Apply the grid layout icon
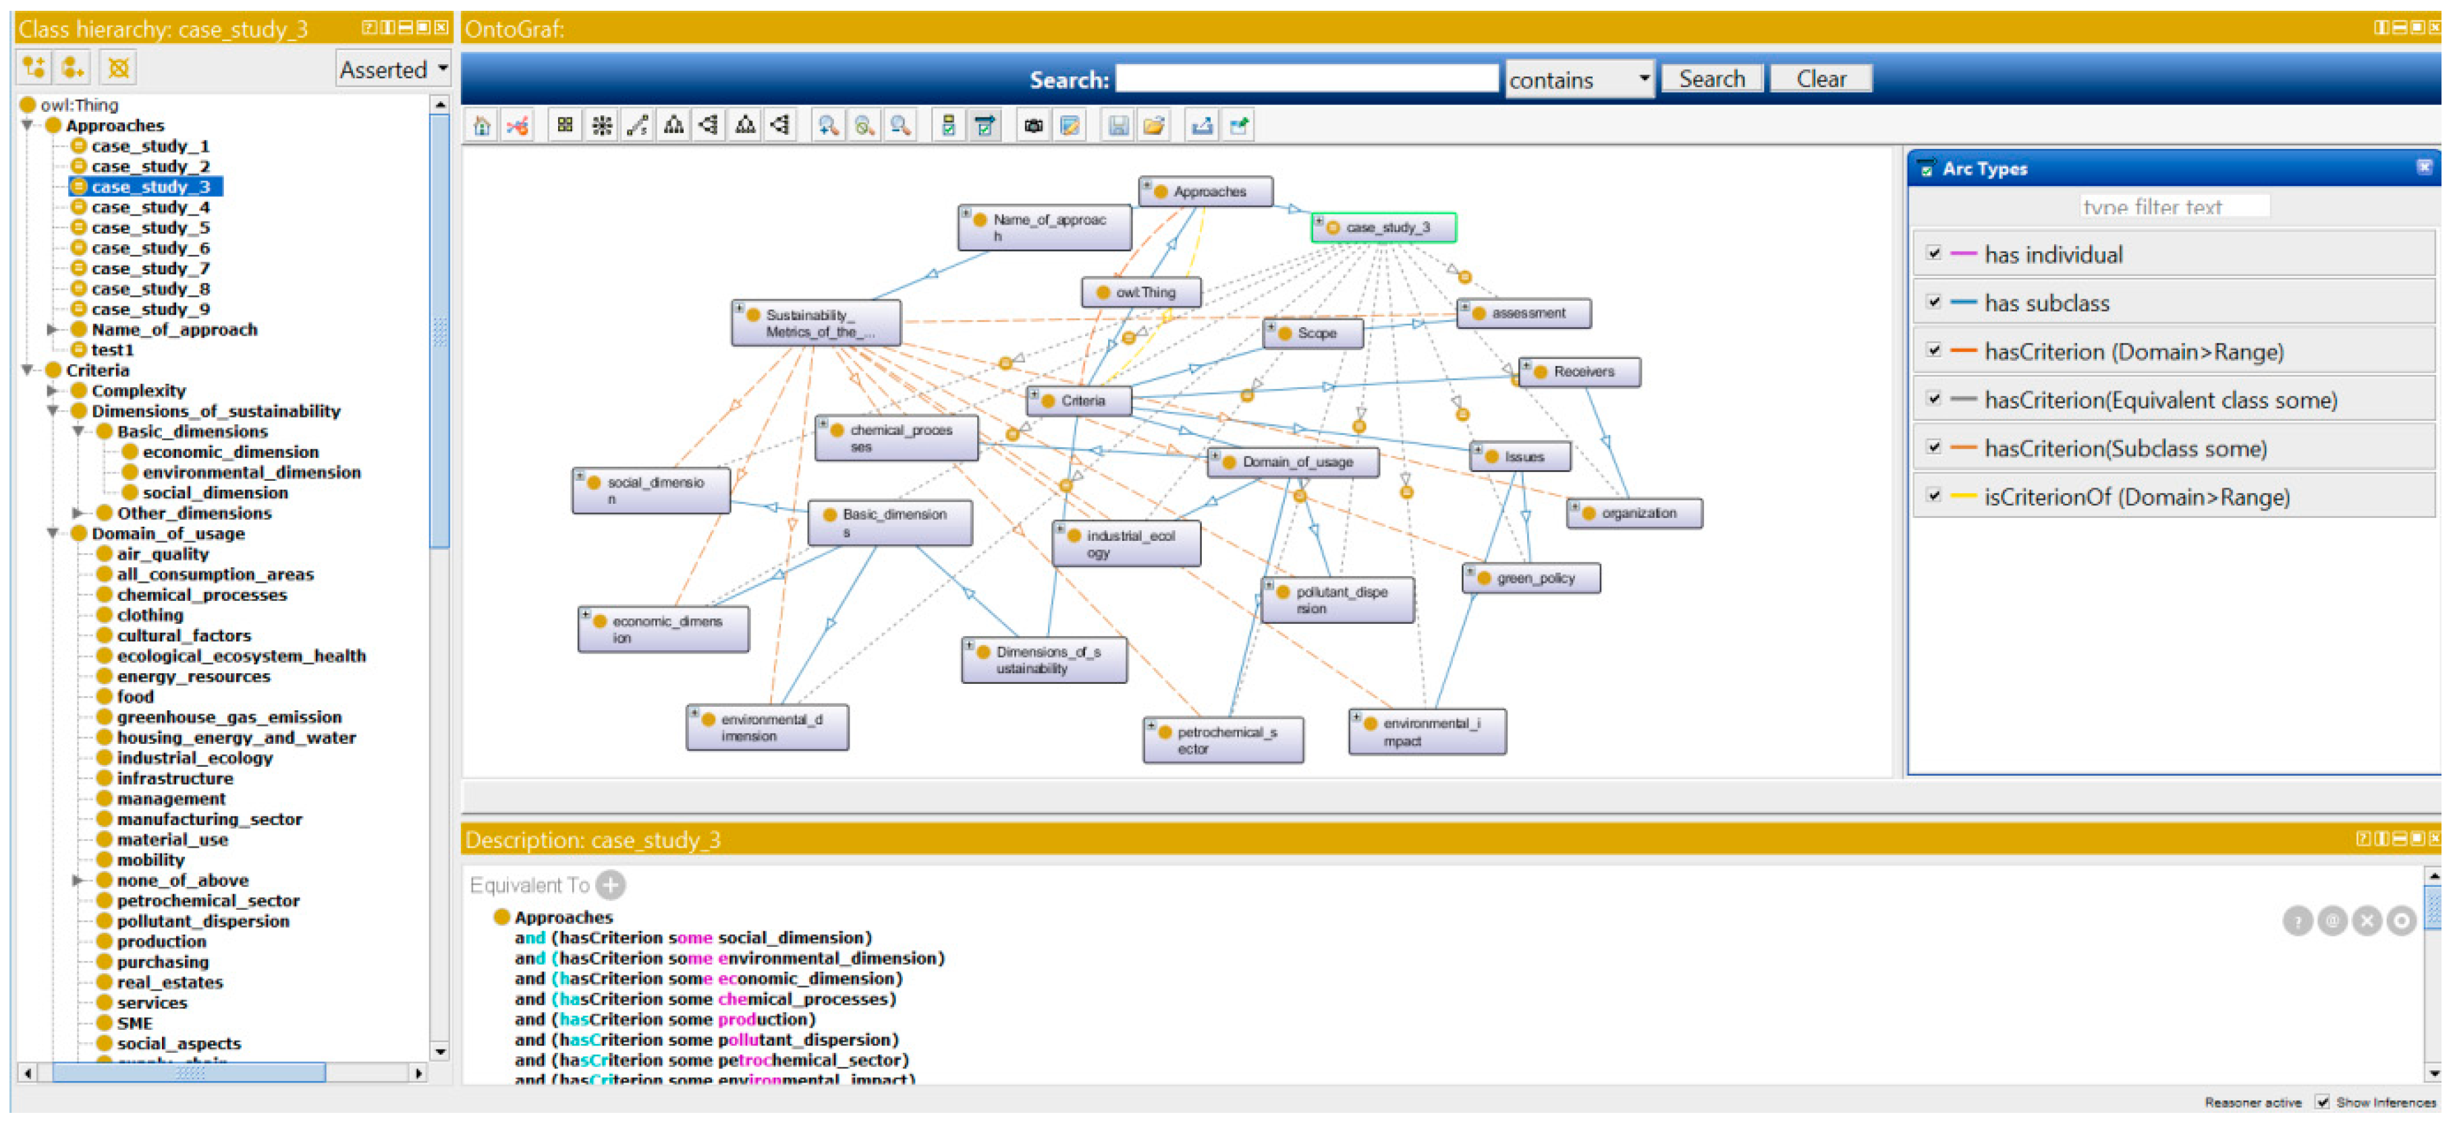The height and width of the screenshot is (1125, 2455). pos(565,125)
